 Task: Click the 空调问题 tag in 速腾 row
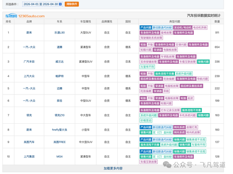[x=181, y=45]
